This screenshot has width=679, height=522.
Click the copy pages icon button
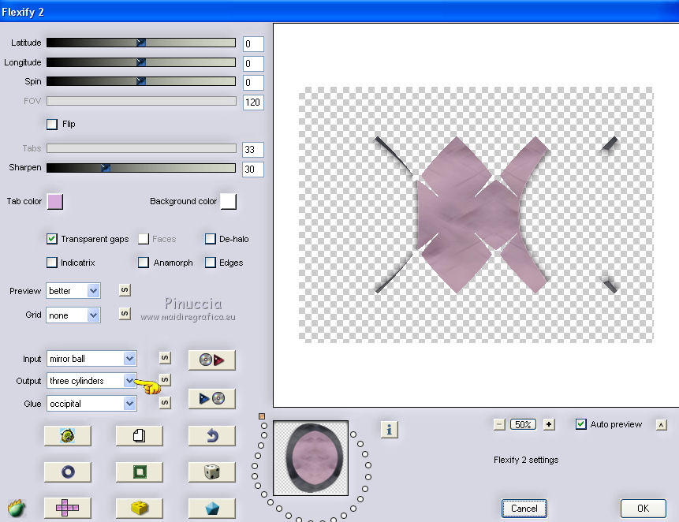click(140, 435)
